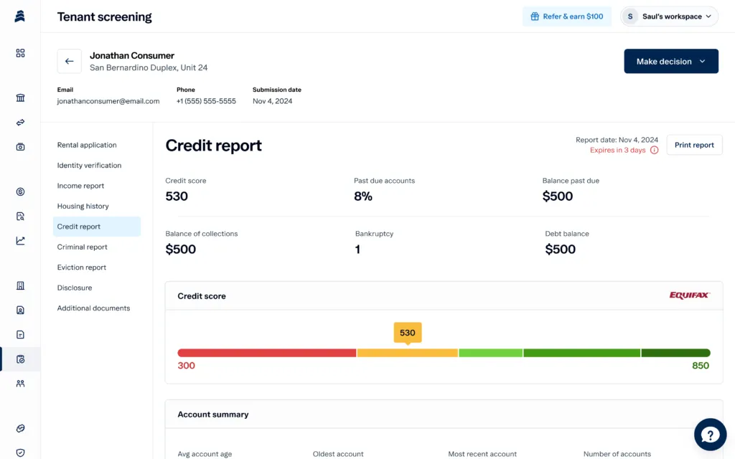Open the team members sidebar icon
The height and width of the screenshot is (459, 735).
(19, 383)
